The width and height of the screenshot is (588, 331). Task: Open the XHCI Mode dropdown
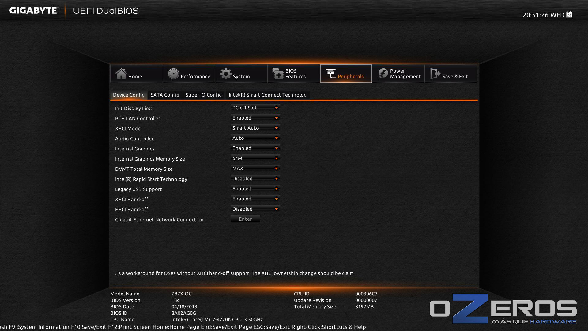pyautogui.click(x=255, y=128)
